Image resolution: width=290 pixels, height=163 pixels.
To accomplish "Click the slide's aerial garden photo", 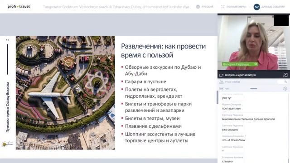I will (x=65, y=93).
